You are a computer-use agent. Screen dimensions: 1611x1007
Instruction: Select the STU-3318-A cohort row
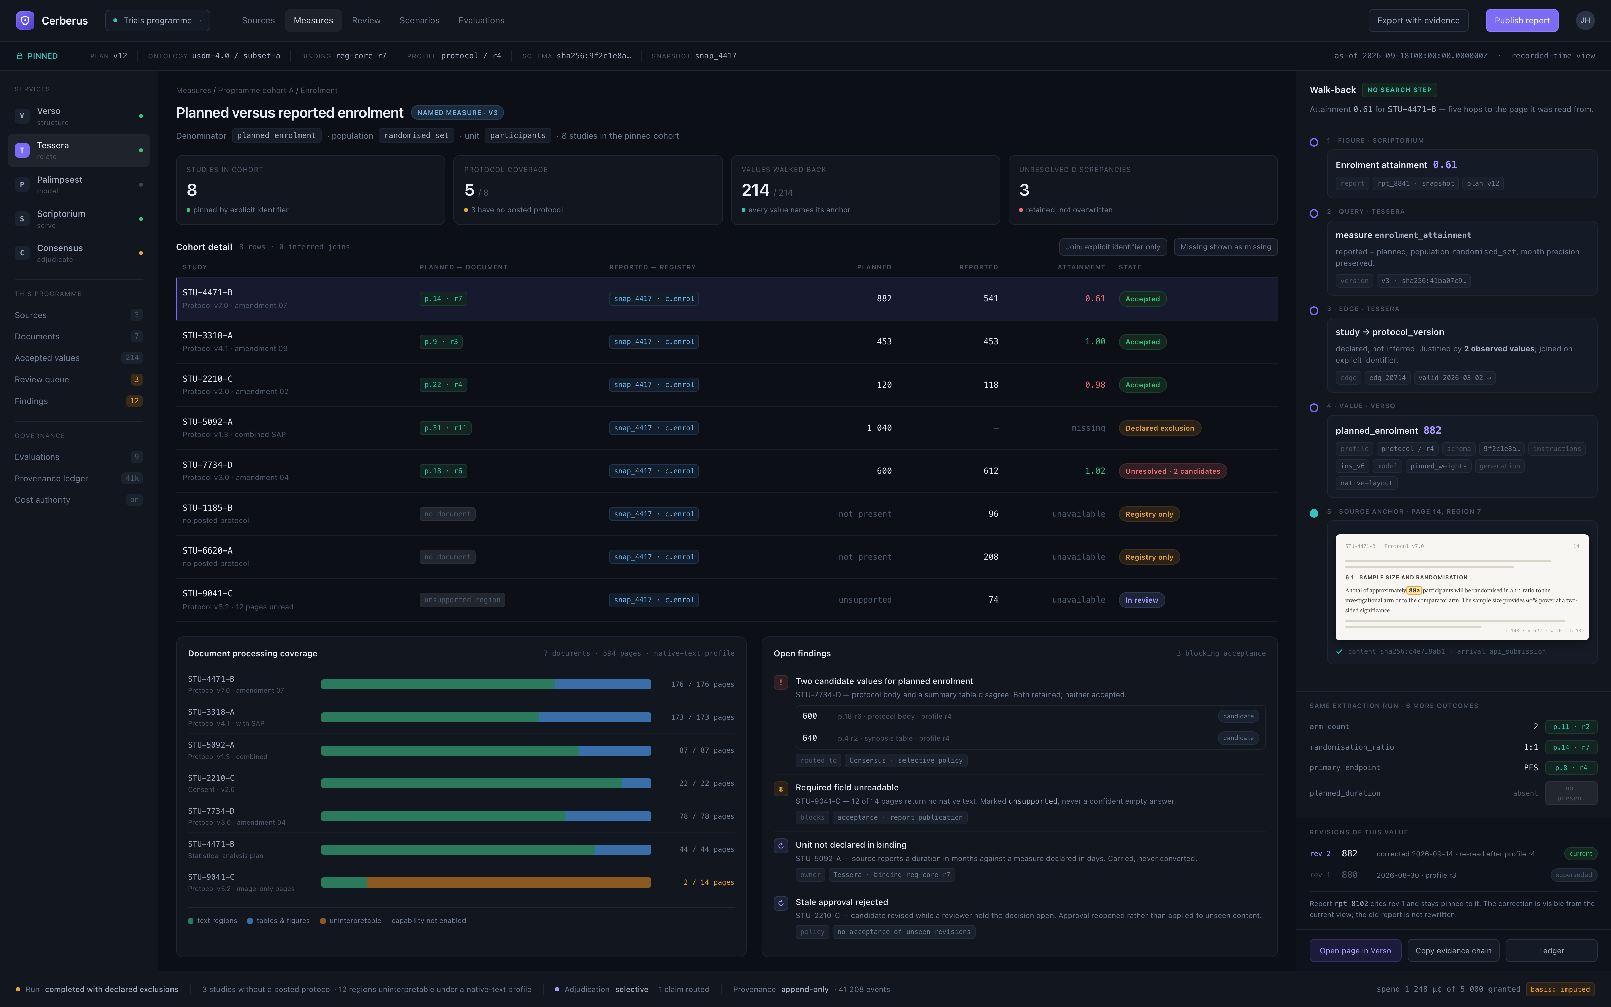(727, 342)
